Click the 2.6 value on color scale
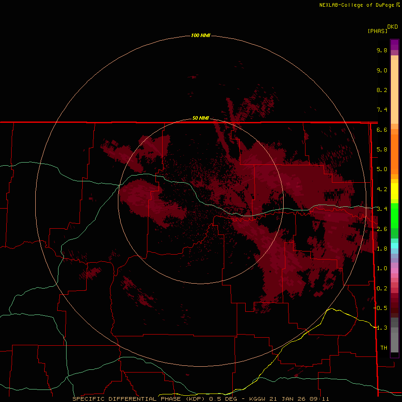The width and height of the screenshot is (402, 402). (x=382, y=229)
